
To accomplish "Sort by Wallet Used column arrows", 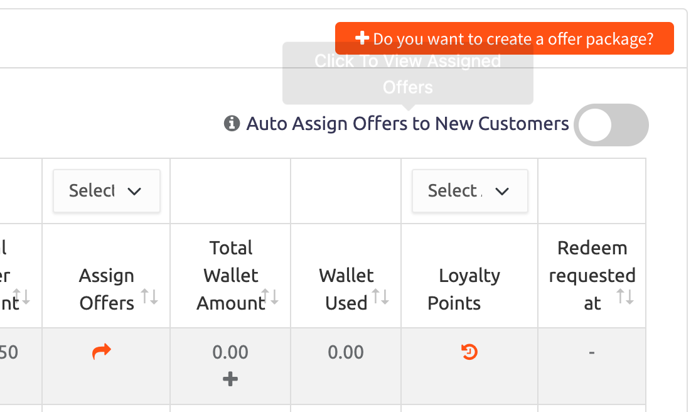I will click(380, 296).
